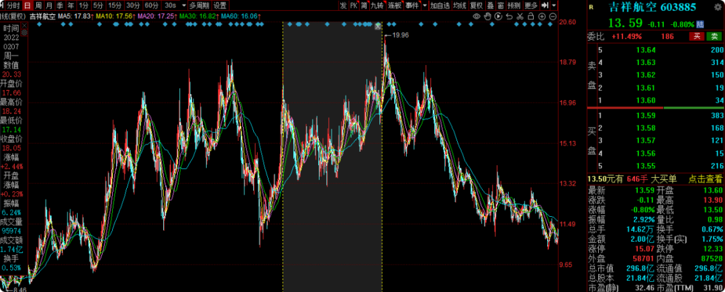Open the period dropdown next to 30s
The image size is (725, 292).
point(183,5)
